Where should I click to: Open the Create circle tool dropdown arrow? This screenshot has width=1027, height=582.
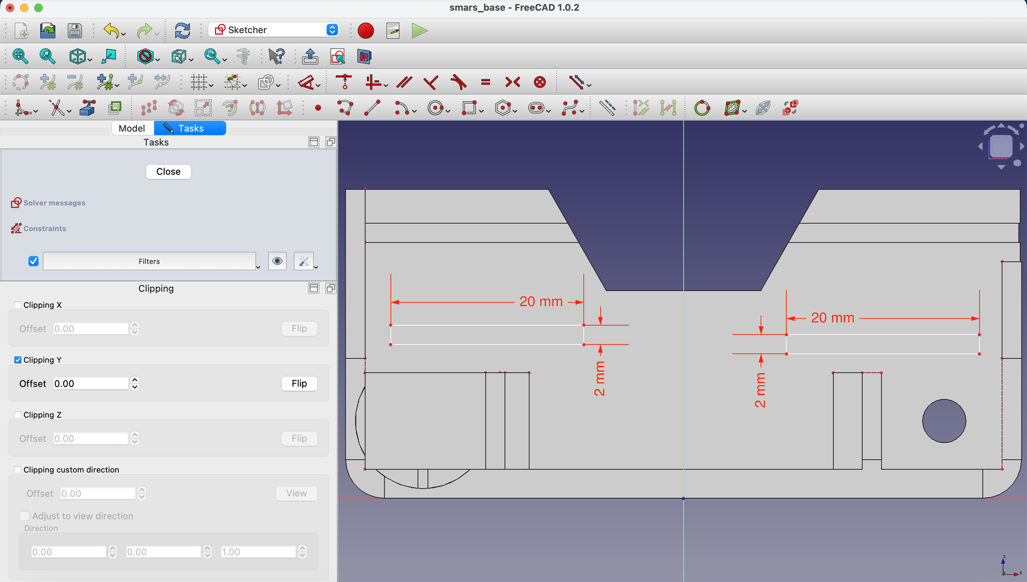tap(448, 111)
